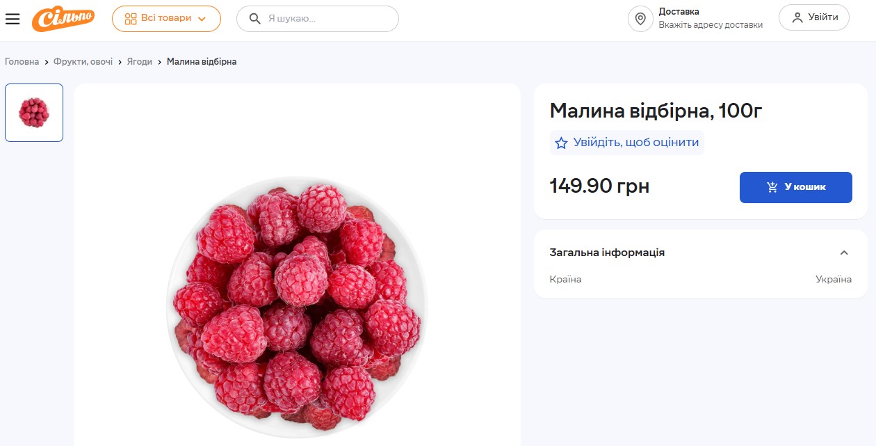The height and width of the screenshot is (446, 876).
Task: Collapse the Загальна інформація section chevron
Action: [x=844, y=253]
